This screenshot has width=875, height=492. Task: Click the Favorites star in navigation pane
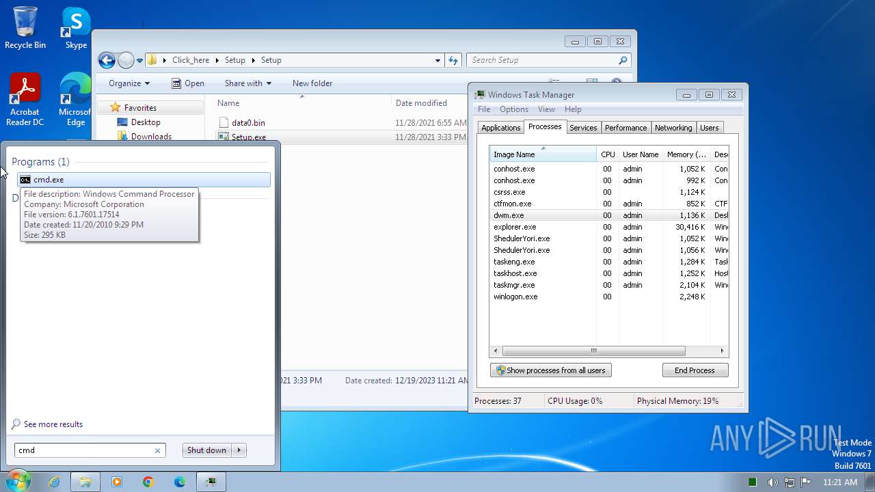(116, 107)
